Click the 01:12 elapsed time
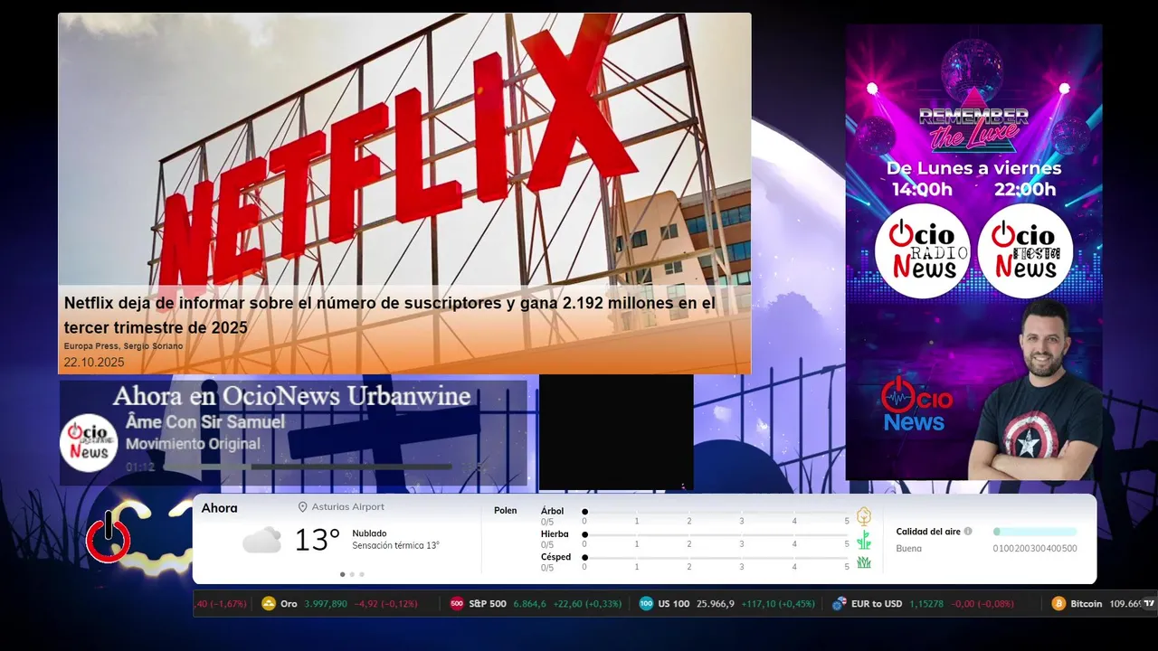Image resolution: width=1158 pixels, height=651 pixels. pos(140,467)
